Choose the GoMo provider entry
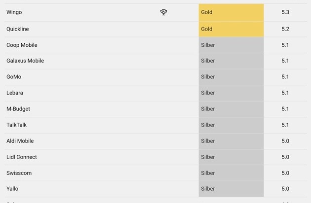The width and height of the screenshot is (311, 203). [14, 77]
